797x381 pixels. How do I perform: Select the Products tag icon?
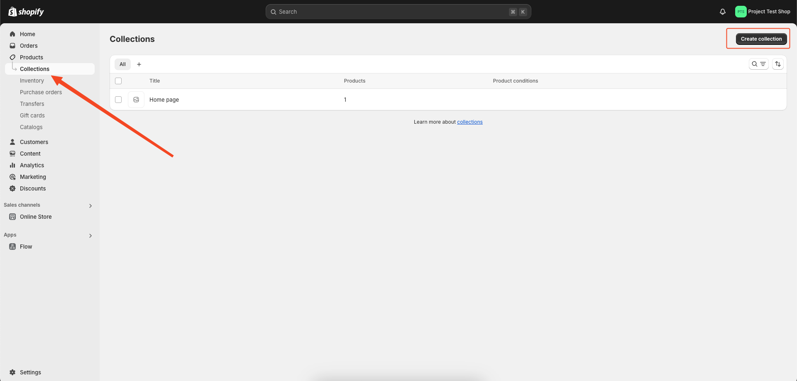[12, 57]
